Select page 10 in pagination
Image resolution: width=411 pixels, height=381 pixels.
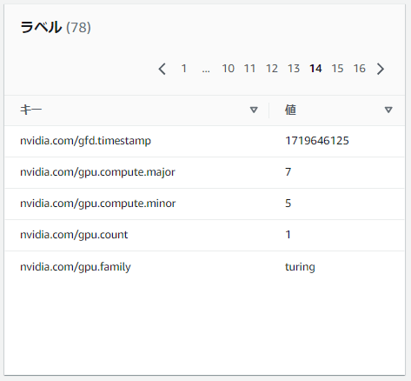pyautogui.click(x=228, y=69)
